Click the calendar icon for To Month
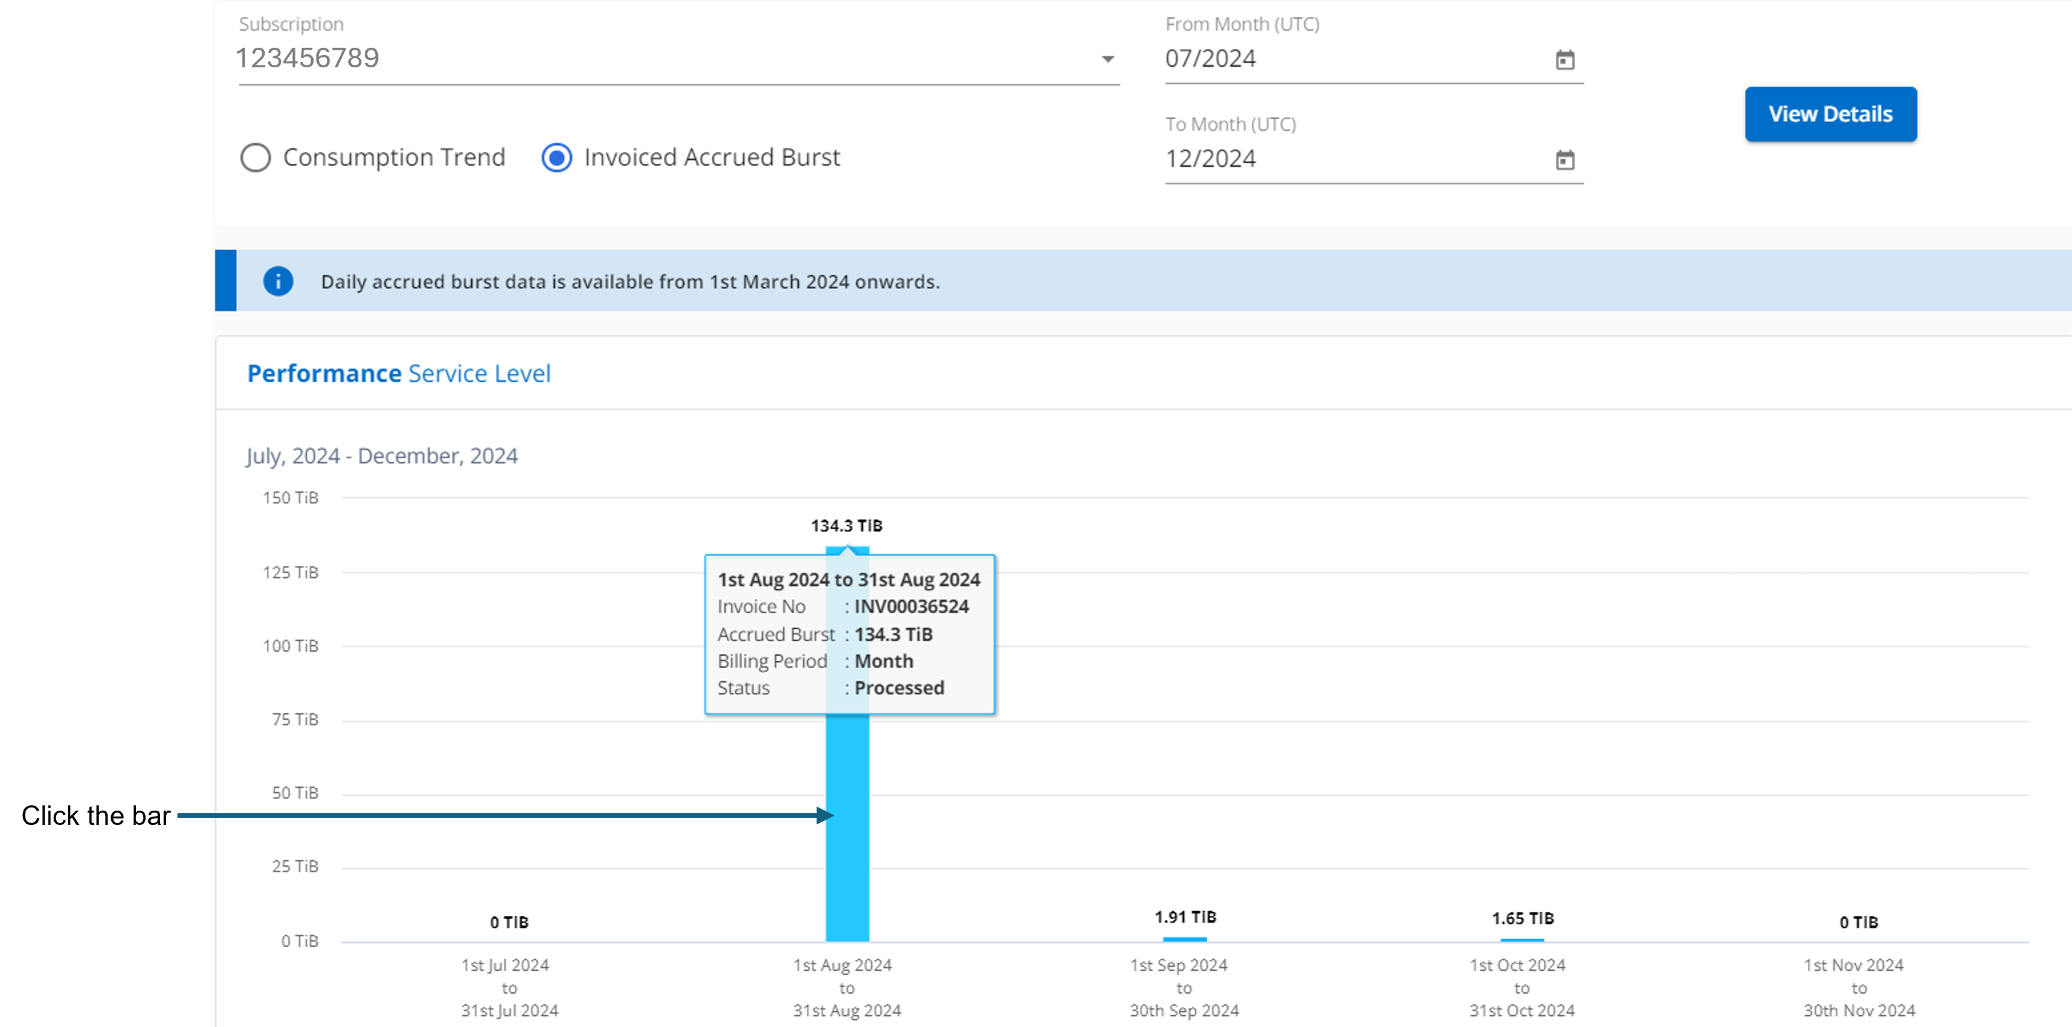Screen dimensions: 2072x1027 1563,160
